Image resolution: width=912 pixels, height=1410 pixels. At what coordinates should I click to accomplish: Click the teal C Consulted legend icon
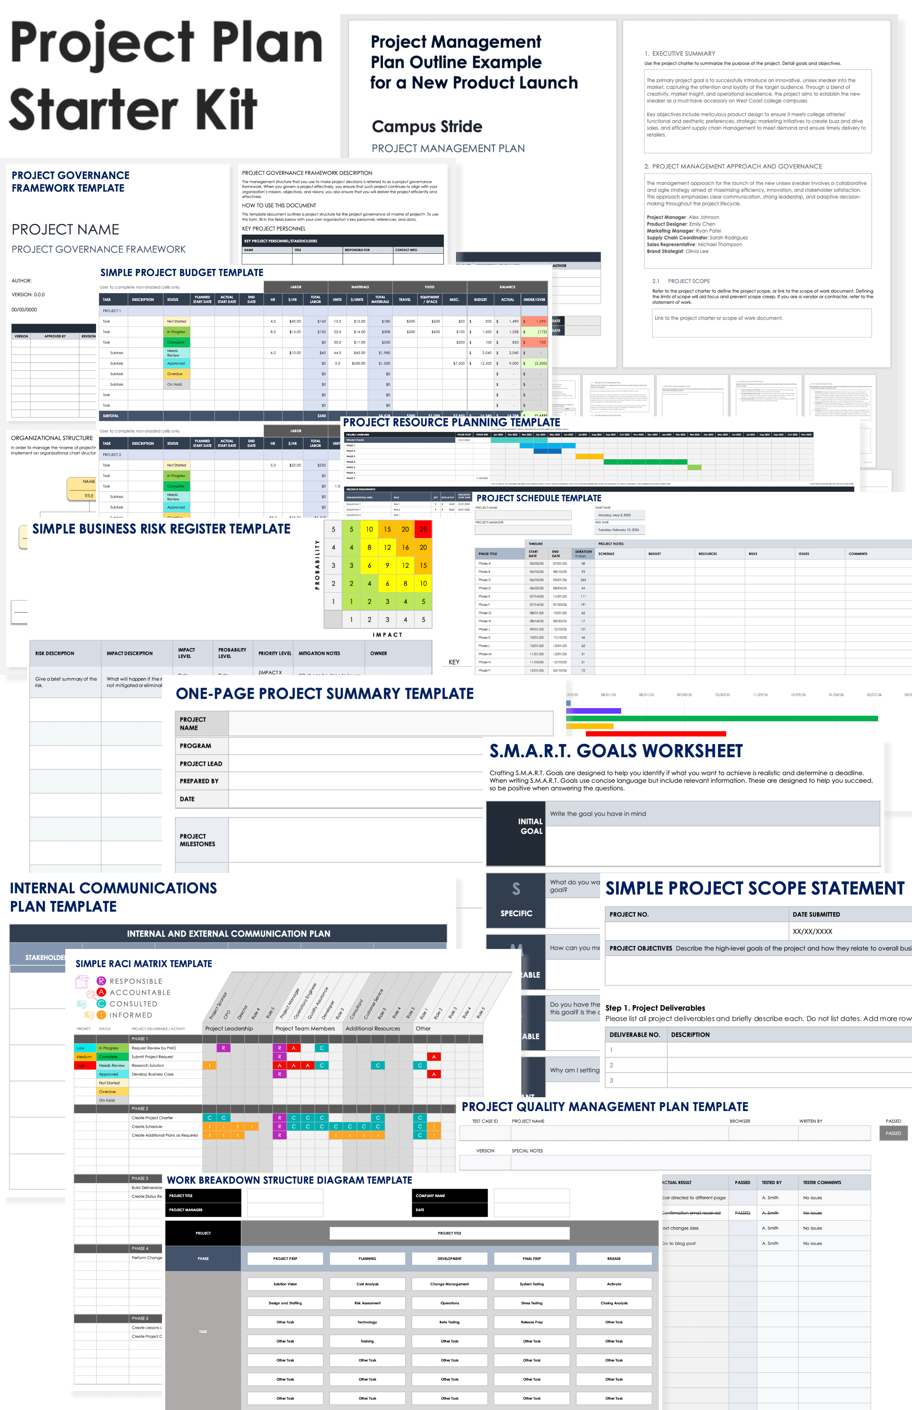101,1004
